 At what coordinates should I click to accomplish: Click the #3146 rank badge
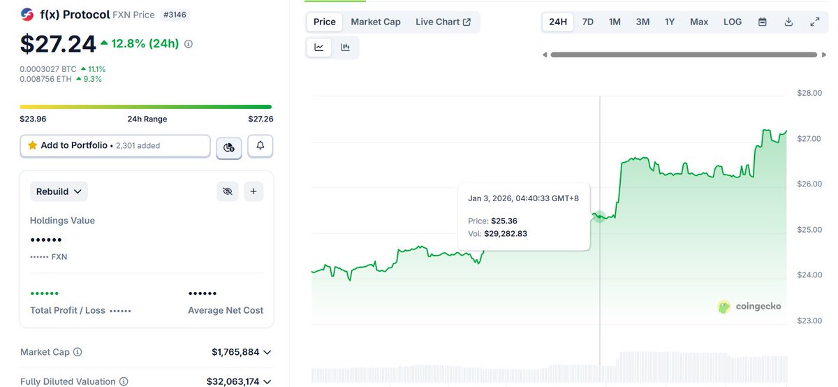pos(175,15)
